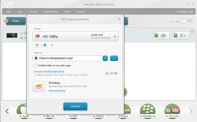Play preview before the scissors tool
Image resolution: width=197 pixels, height=122 pixels.
(x=176, y=36)
